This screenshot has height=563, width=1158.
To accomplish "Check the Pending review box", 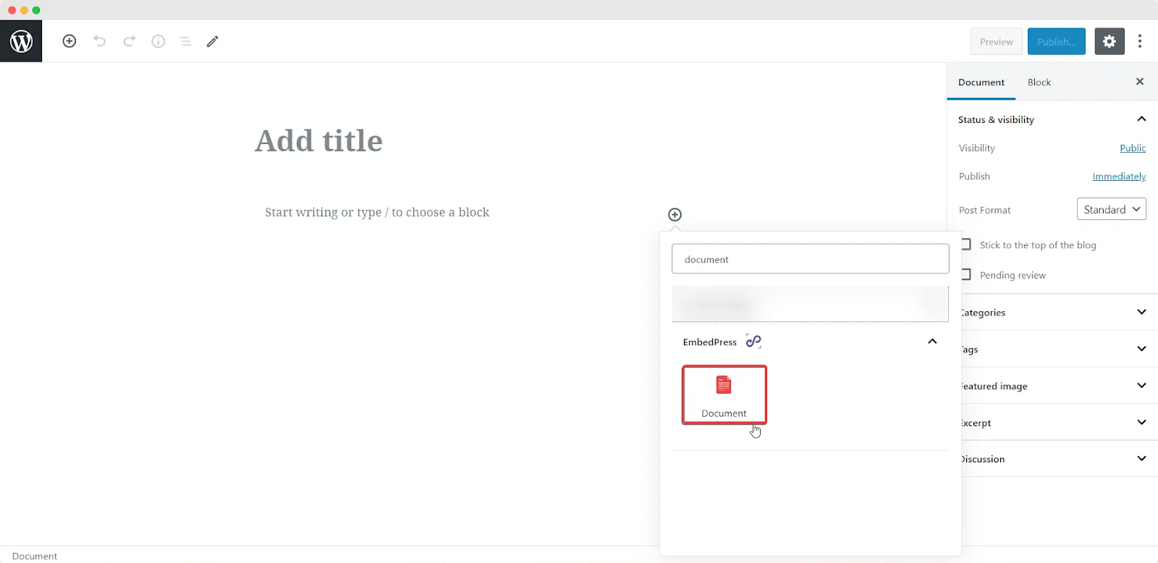I will (966, 274).
